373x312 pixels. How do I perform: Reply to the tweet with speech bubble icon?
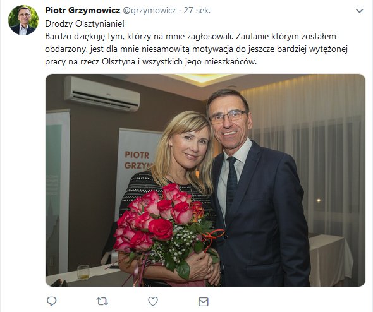[51, 301]
